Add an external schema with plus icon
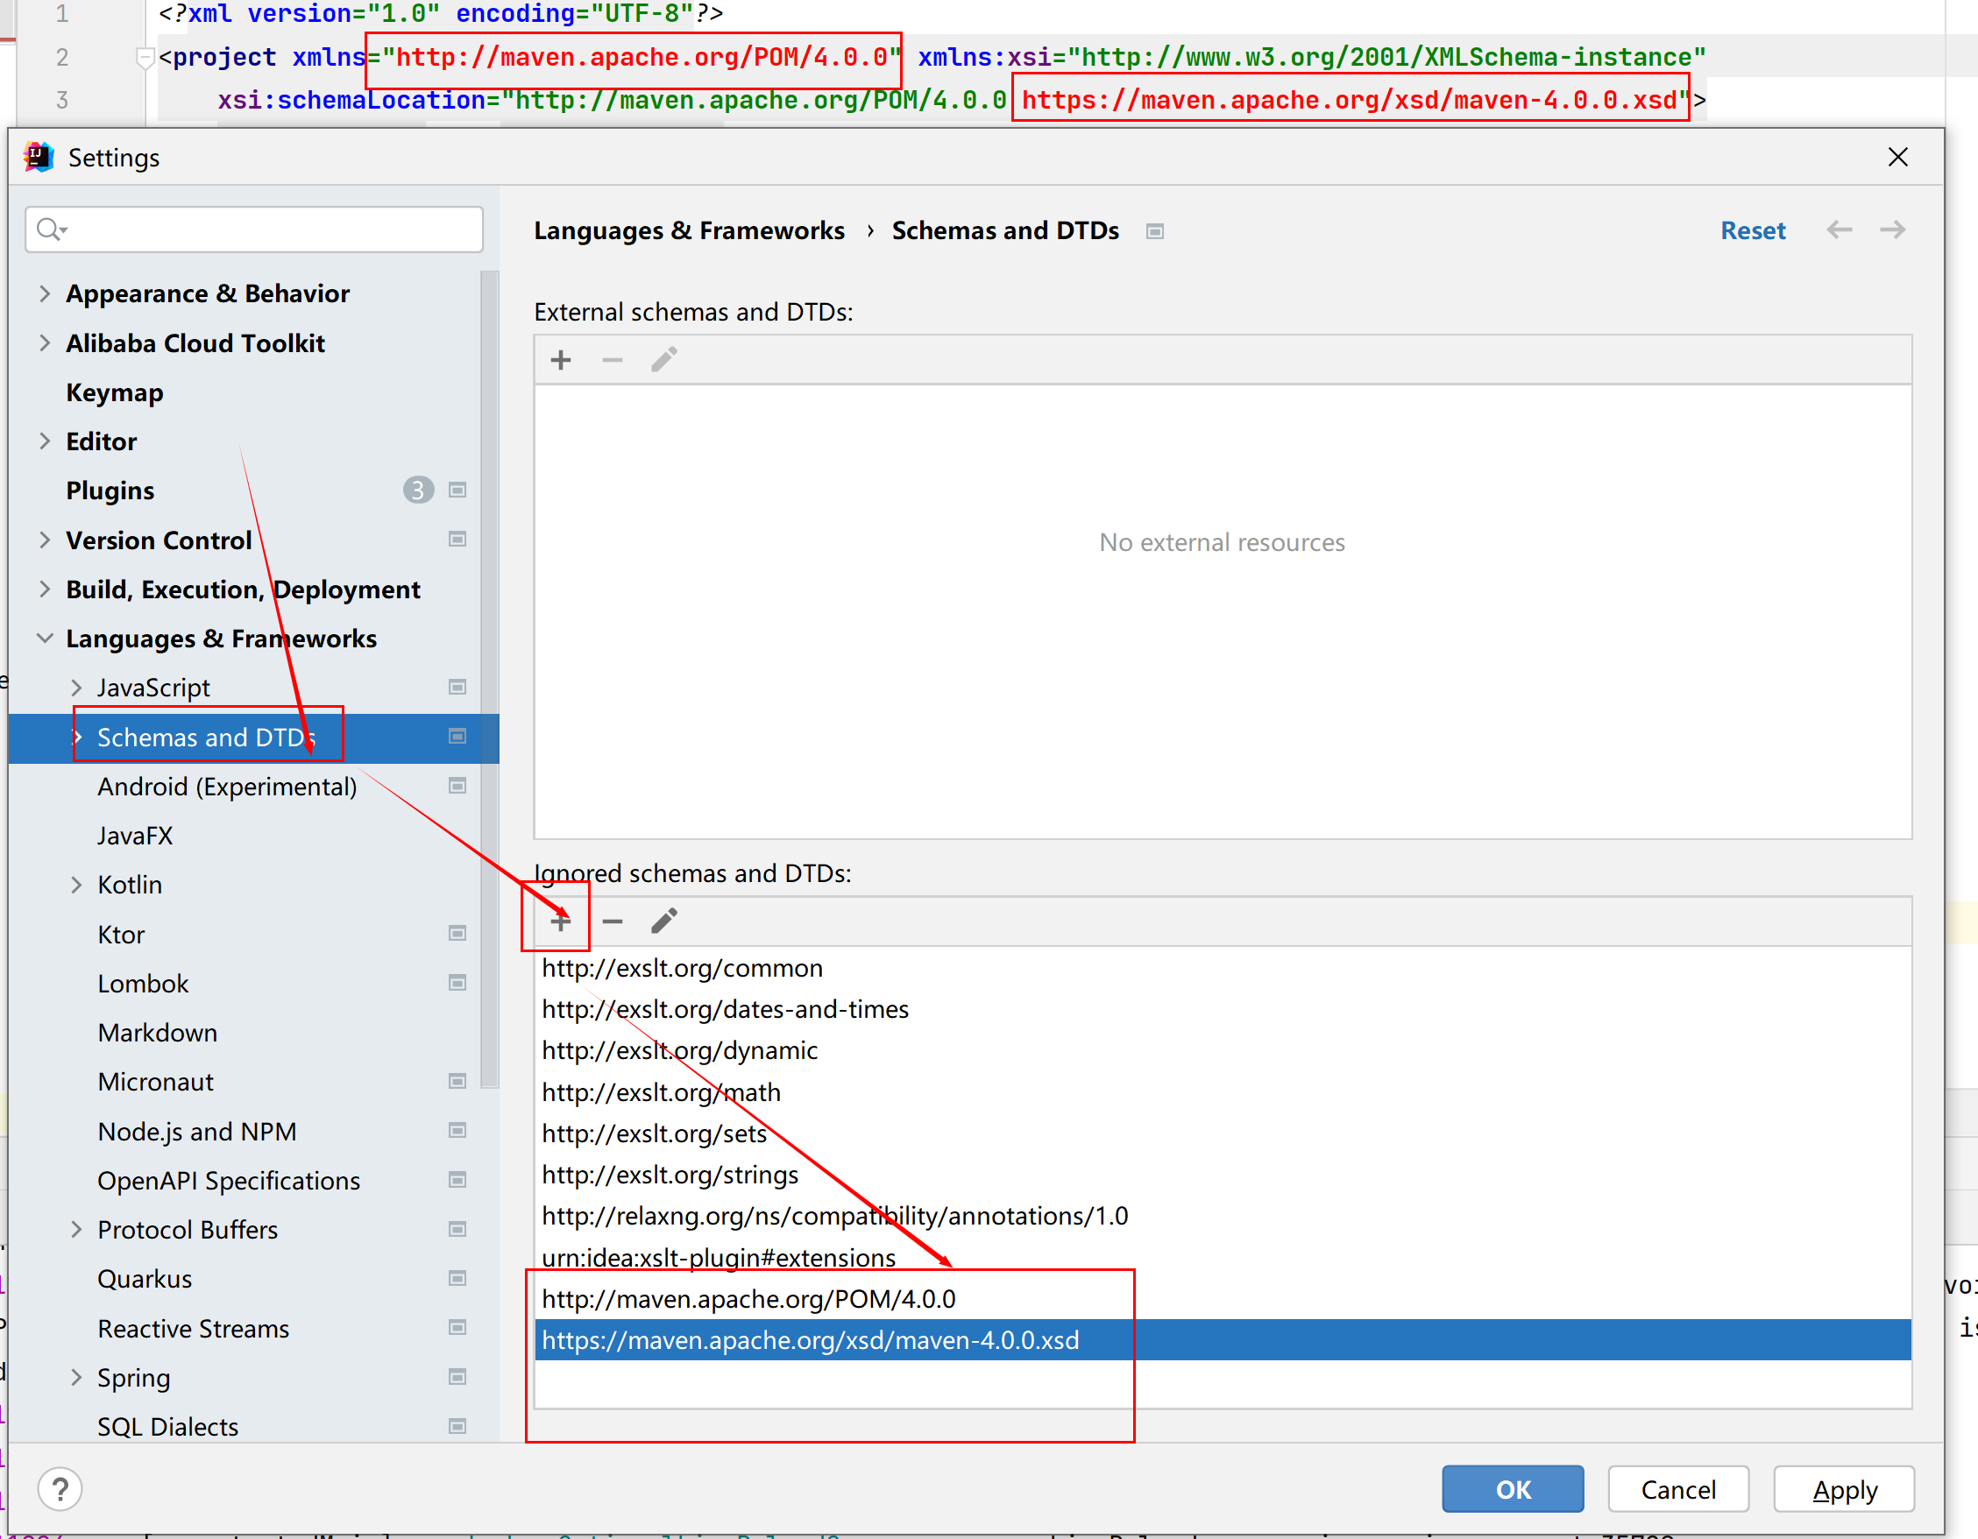Image resolution: width=1978 pixels, height=1539 pixels. (x=561, y=359)
